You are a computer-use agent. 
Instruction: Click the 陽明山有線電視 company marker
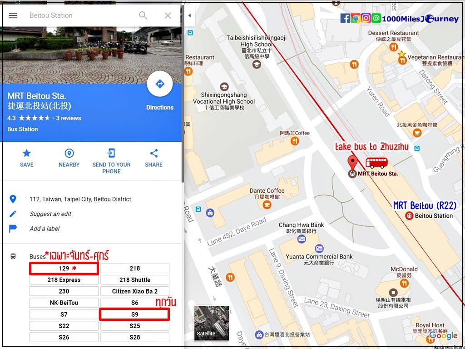(x=393, y=292)
